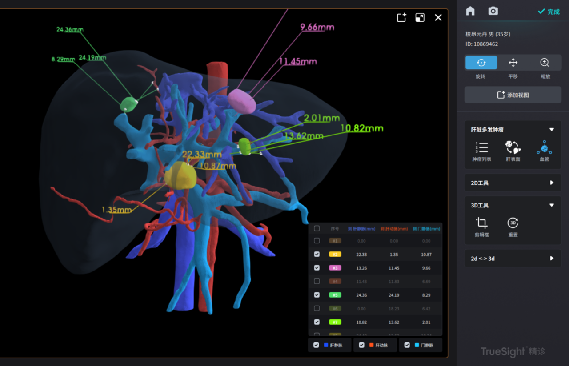
Task: Click the 到 肝动脉(mm) column header
Action: pos(394,229)
